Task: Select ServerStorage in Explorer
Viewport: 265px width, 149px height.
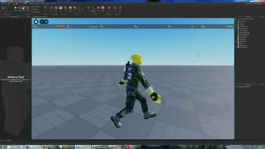Action: pos(243,36)
